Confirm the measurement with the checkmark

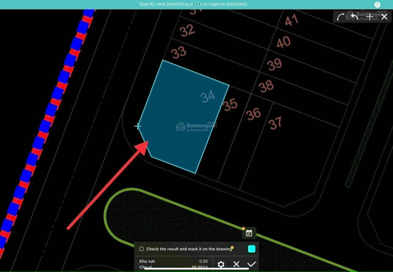(251, 265)
